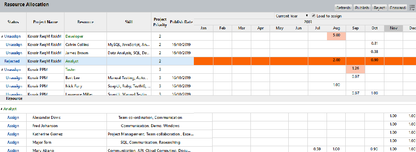This screenshot has height=152, width=416.
Task: Select the Project Name column header
Action: pos(45,22)
